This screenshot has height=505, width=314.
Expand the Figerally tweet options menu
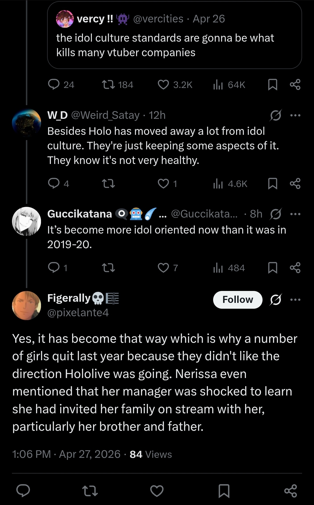coord(295,300)
